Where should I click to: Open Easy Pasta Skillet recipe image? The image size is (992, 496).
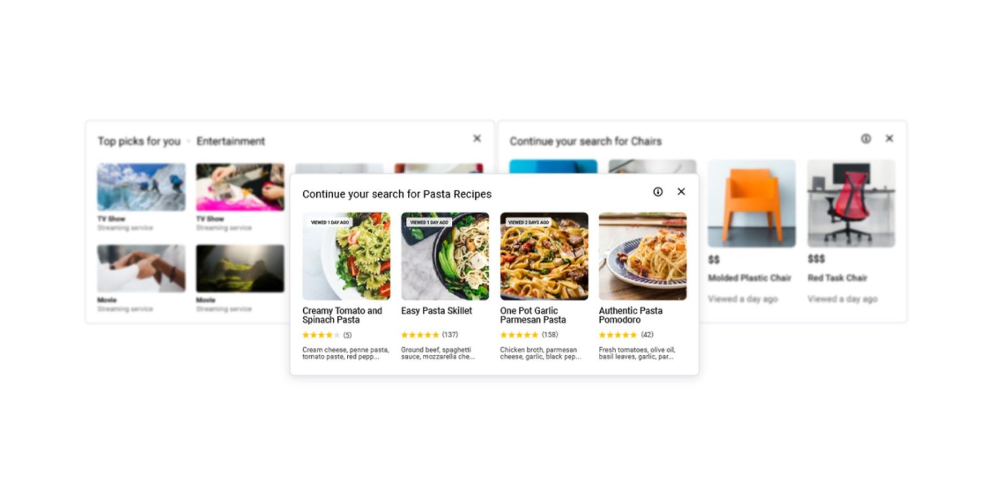445,256
